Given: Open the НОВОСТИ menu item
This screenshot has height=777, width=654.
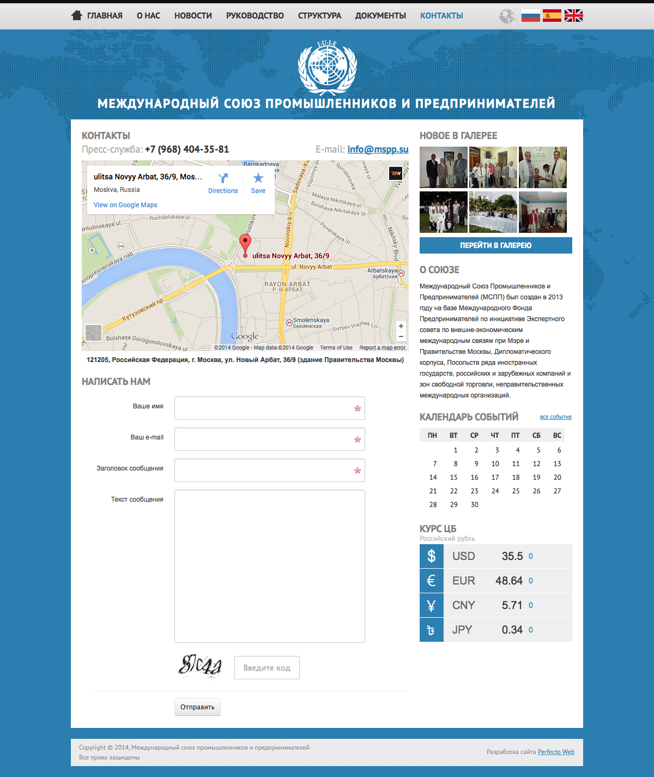Looking at the screenshot, I should coord(193,16).
